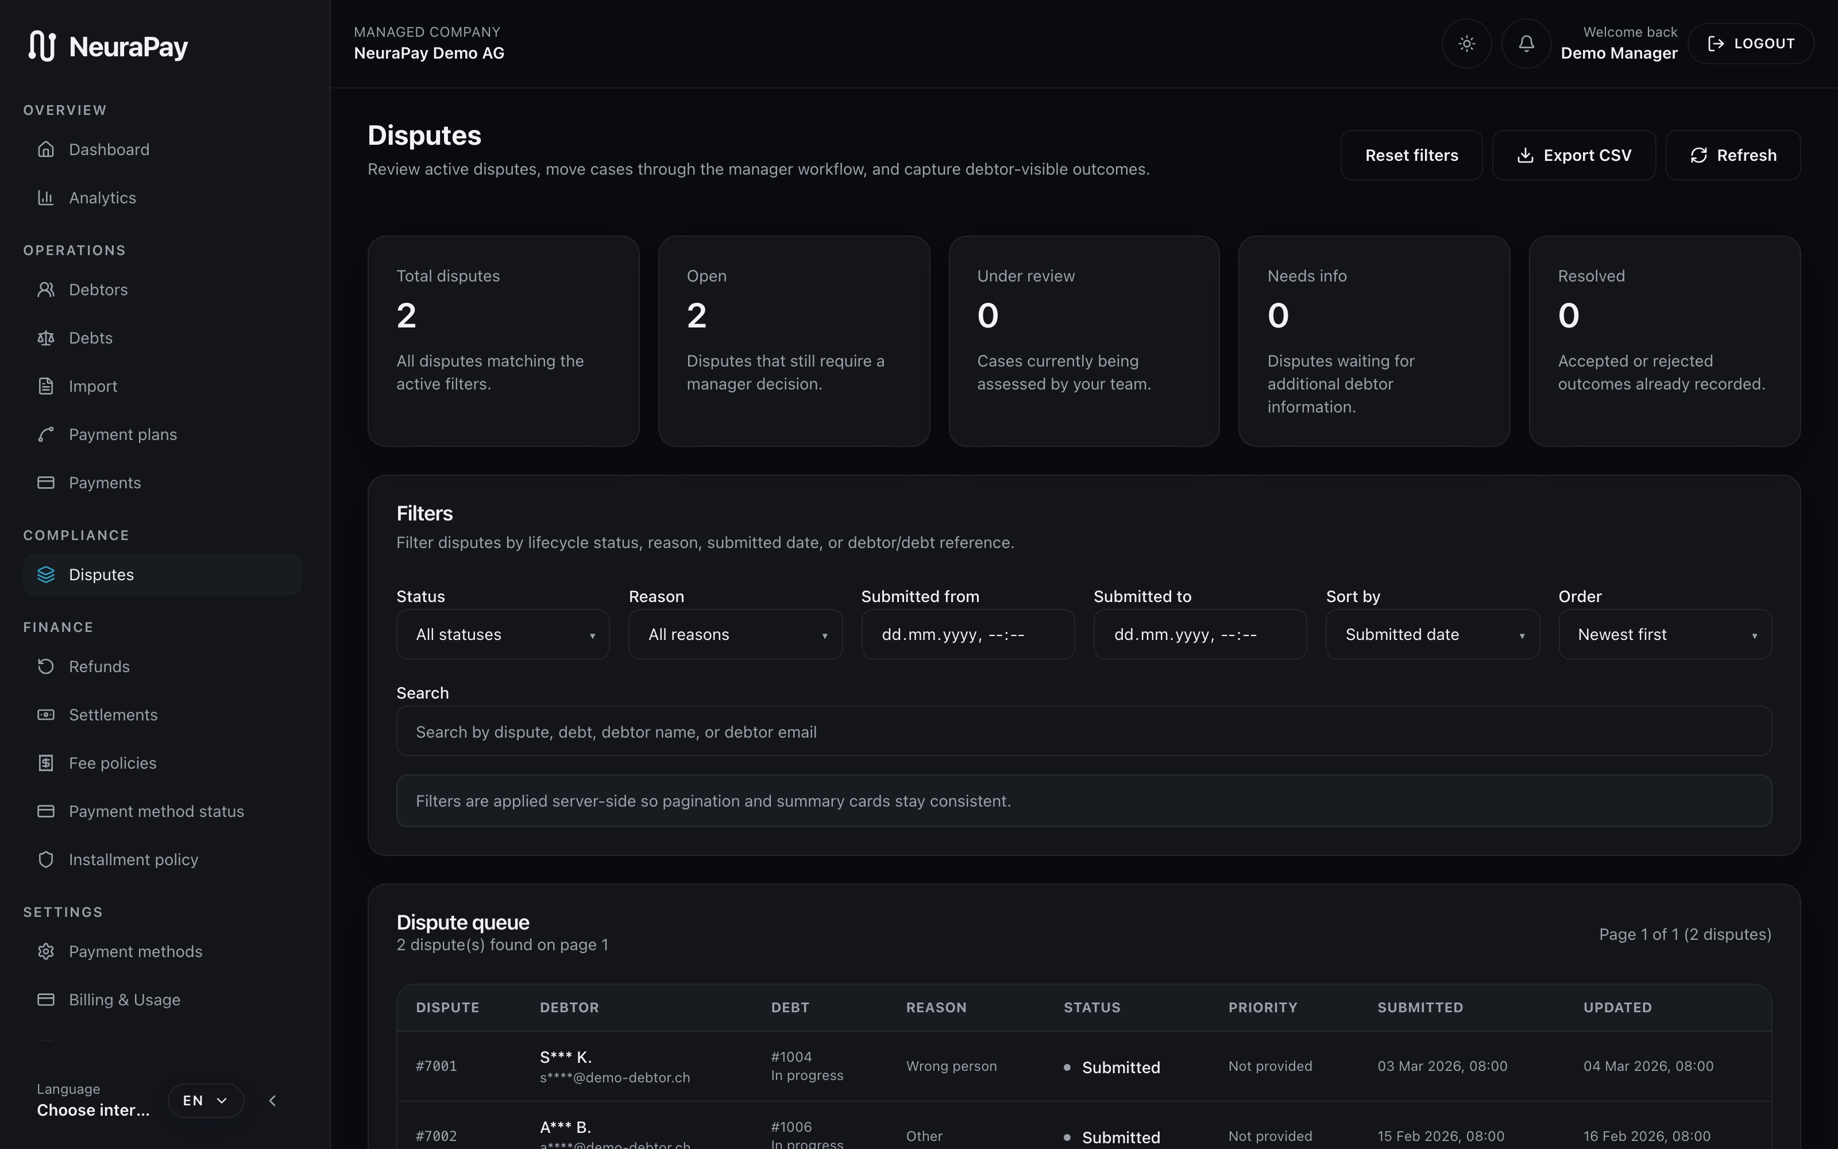Click the Debts scale icon

pyautogui.click(x=45, y=338)
